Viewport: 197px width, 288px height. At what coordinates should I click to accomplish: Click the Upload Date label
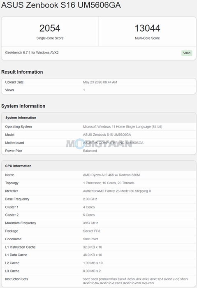click(x=14, y=82)
